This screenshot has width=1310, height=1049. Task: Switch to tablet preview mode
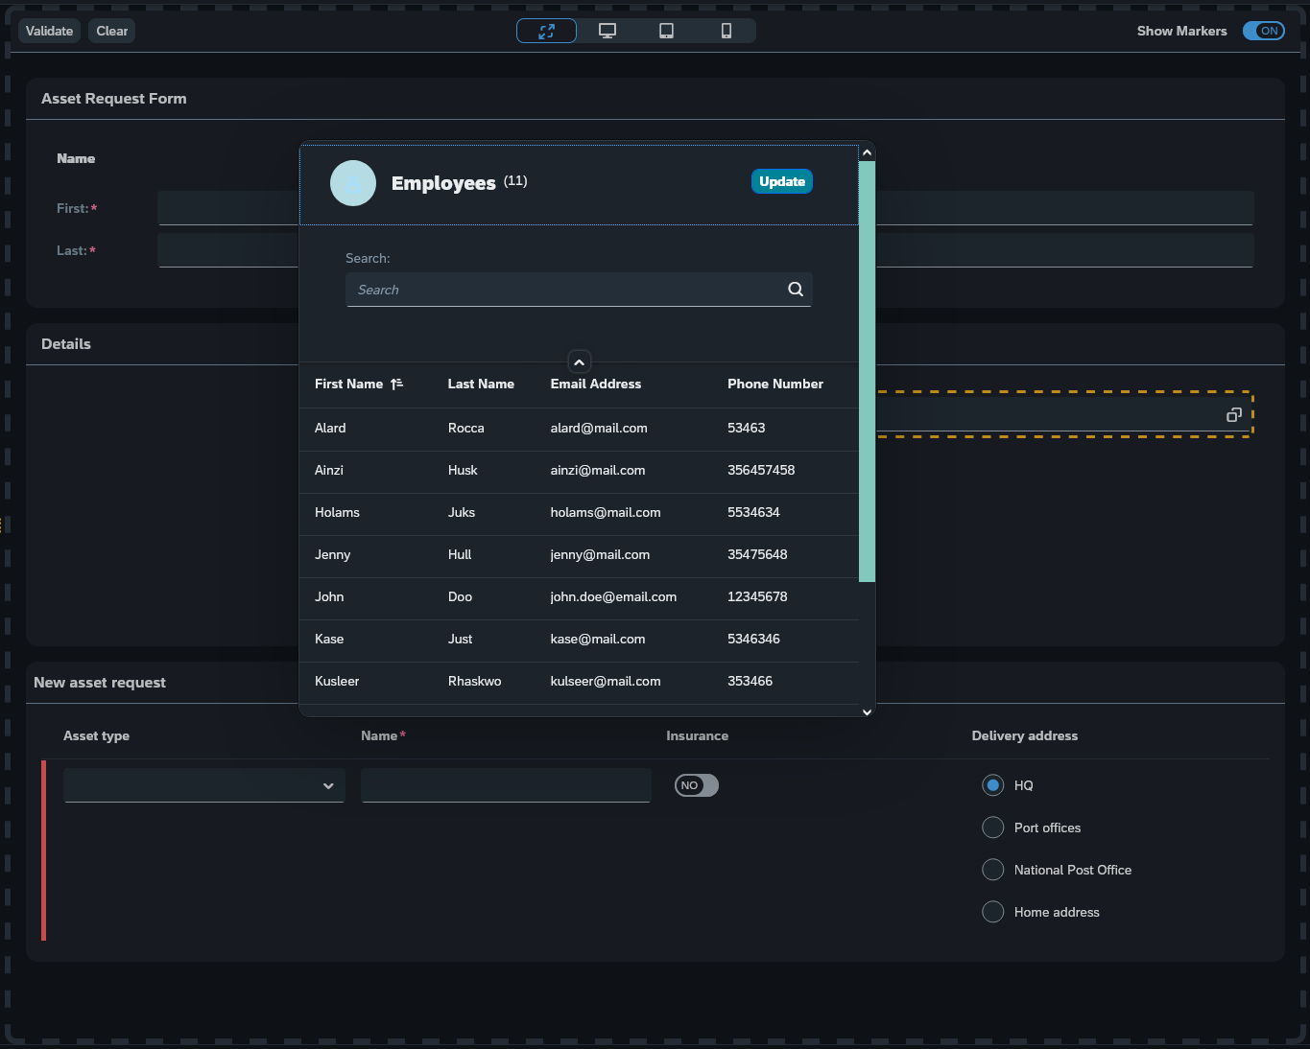click(x=666, y=30)
